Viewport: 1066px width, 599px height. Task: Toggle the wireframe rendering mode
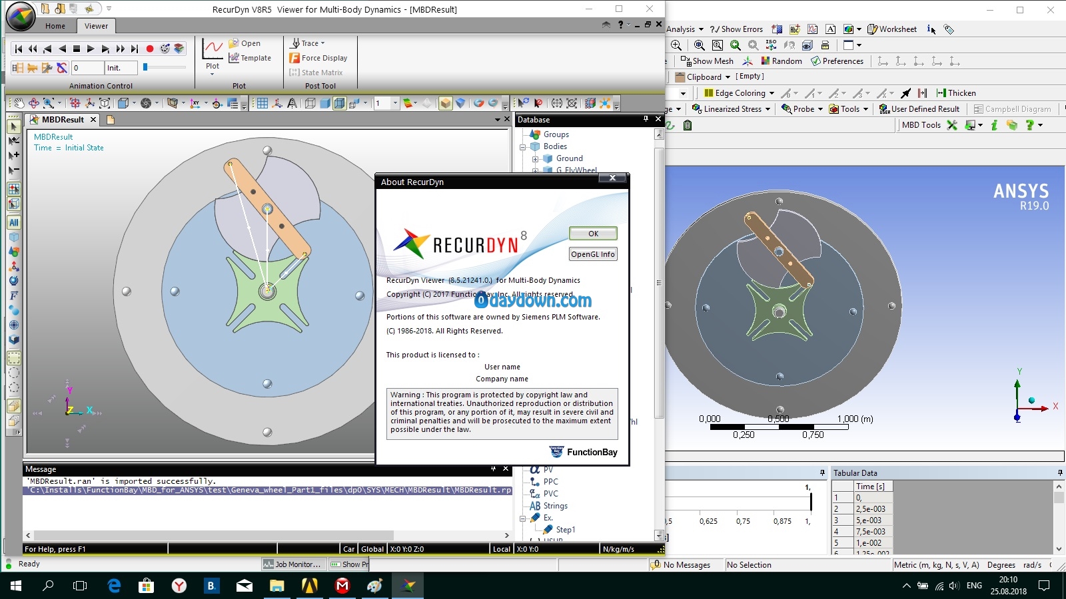310,103
